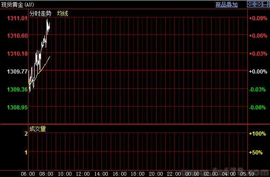Open the 商品叠加 link
The height and width of the screenshot is (177, 270).
pyautogui.click(x=226, y=5)
